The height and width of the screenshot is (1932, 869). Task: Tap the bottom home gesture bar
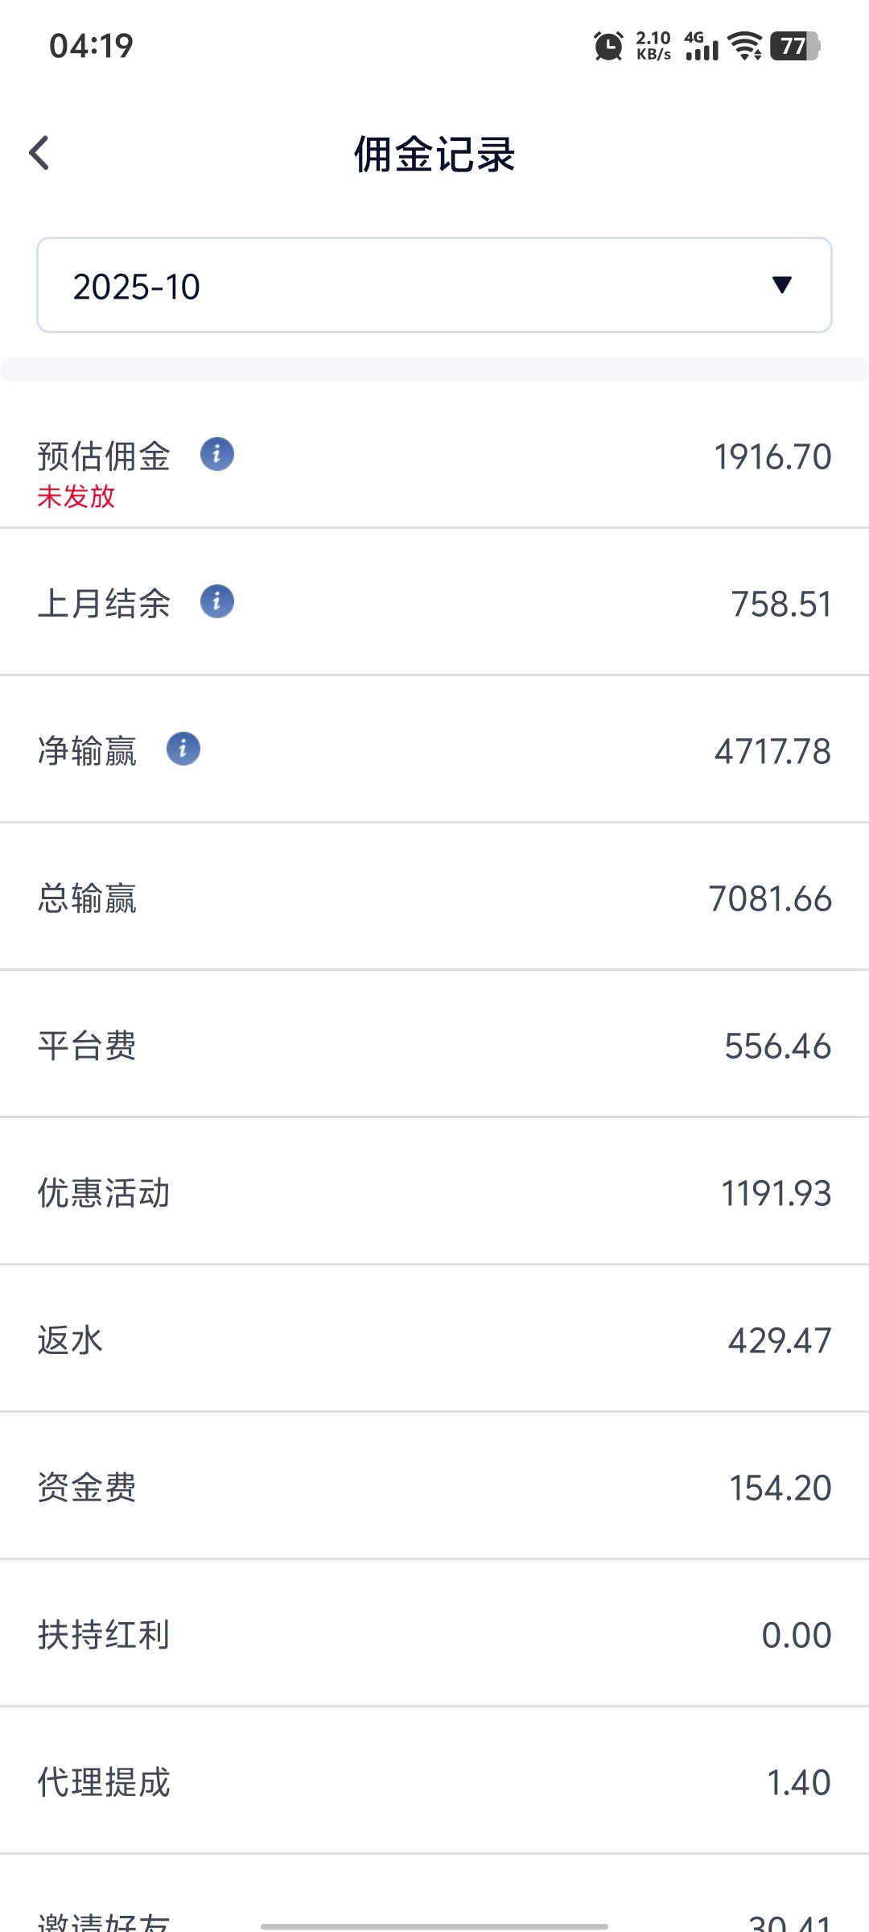point(434,1921)
